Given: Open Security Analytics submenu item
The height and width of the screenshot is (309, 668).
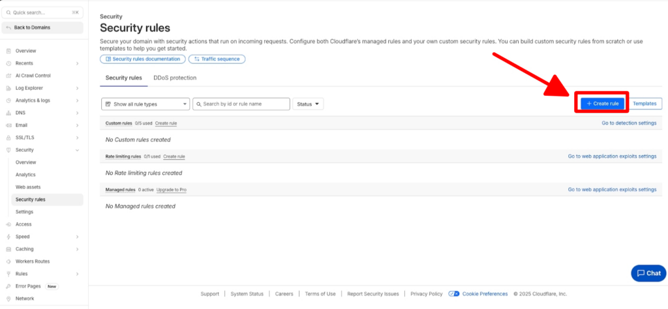Looking at the screenshot, I should 25,175.
